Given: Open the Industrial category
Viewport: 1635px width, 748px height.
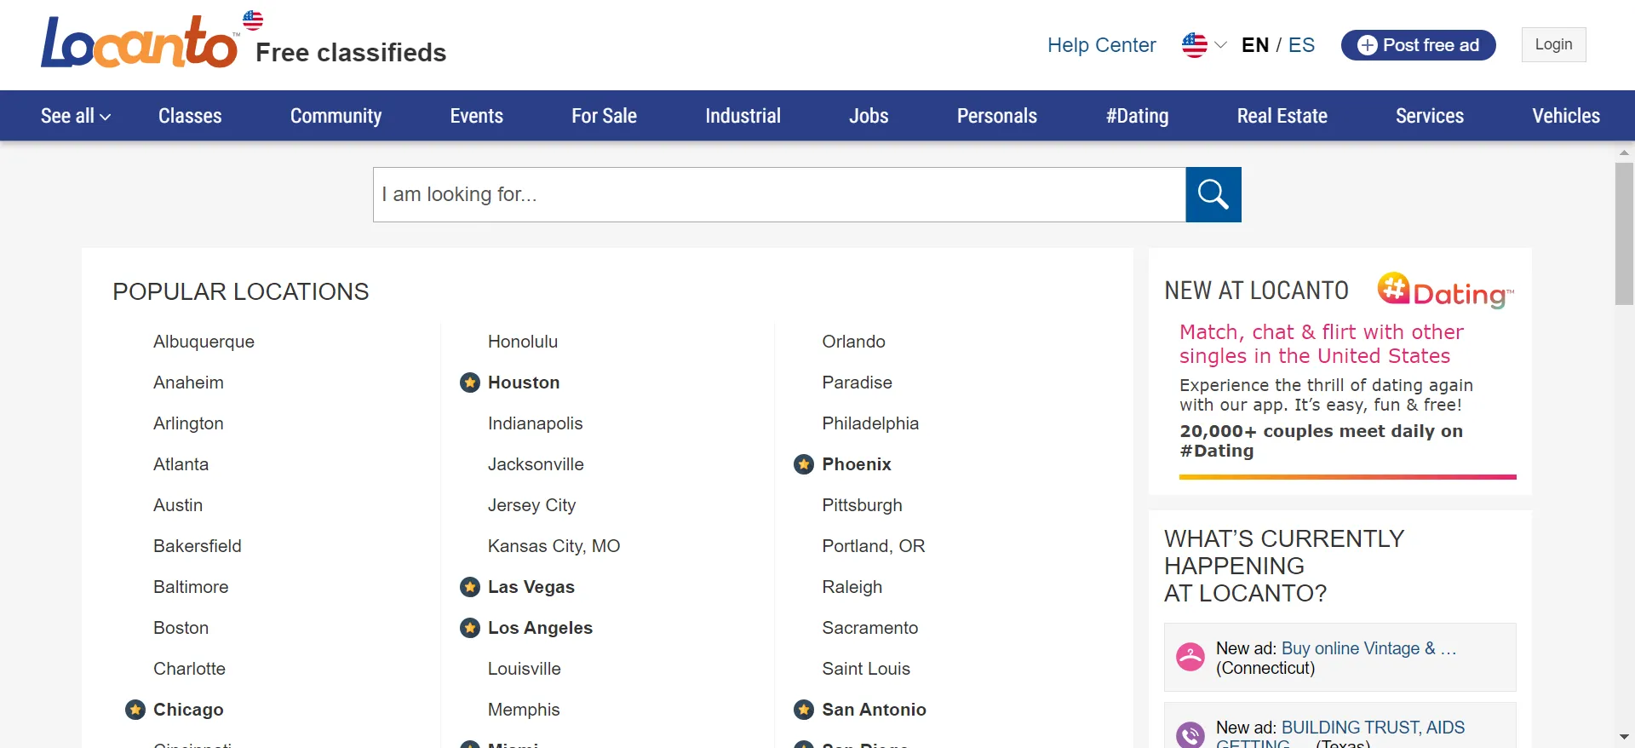Looking at the screenshot, I should click(743, 116).
